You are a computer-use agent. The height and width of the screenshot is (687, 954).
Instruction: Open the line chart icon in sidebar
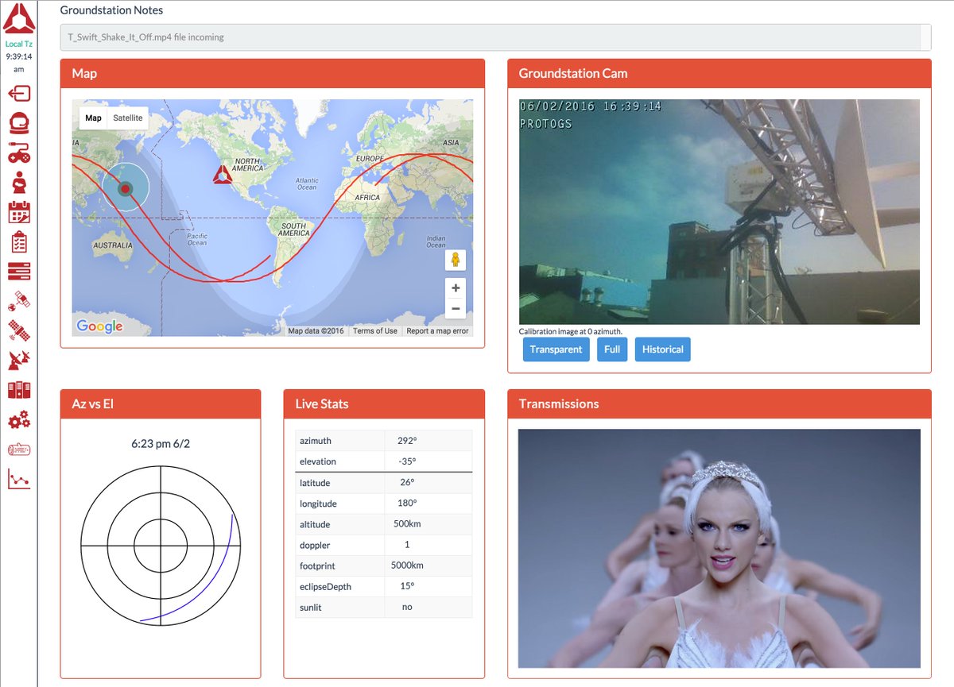coord(19,479)
